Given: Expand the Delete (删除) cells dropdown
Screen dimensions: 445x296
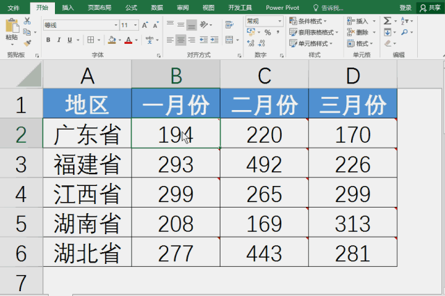Looking at the screenshot, I should 374,32.
